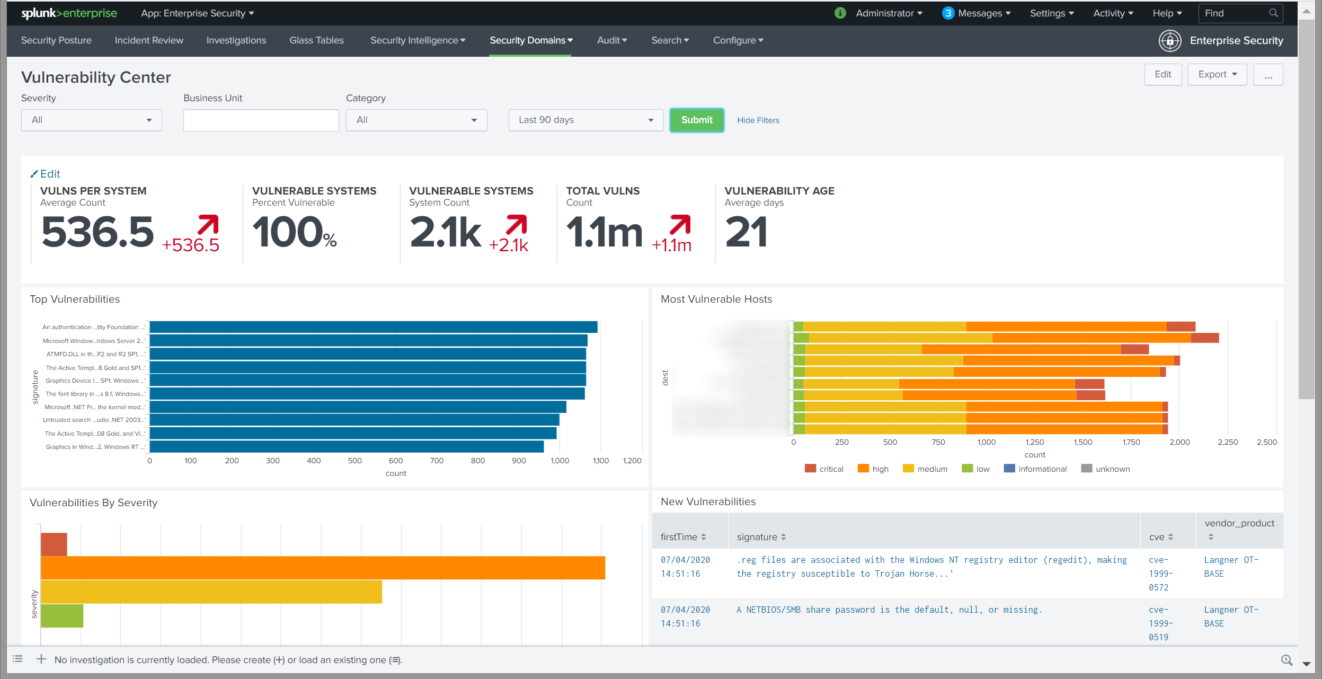Sort by cve column sort arrows
This screenshot has height=679, width=1322.
point(1171,537)
